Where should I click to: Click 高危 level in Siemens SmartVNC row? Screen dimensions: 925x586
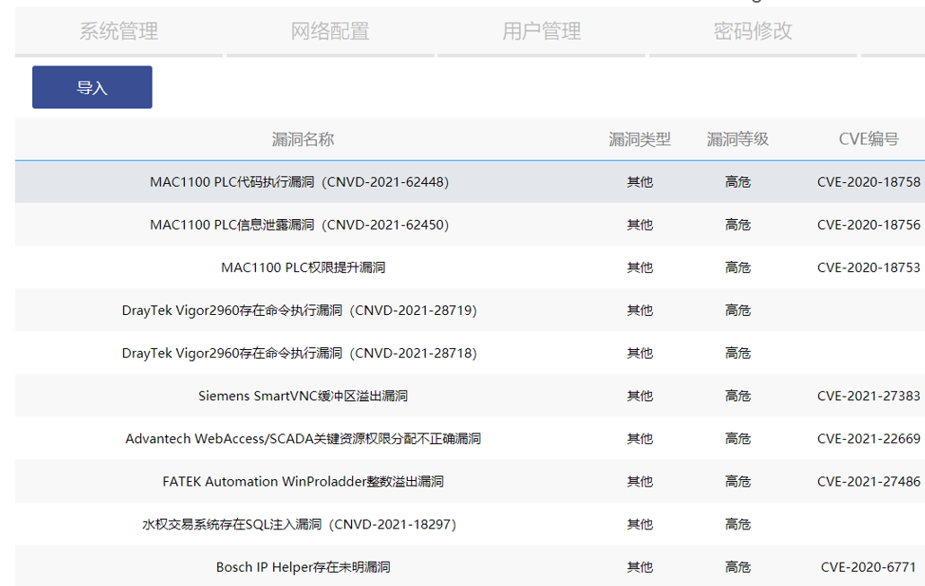(x=737, y=396)
